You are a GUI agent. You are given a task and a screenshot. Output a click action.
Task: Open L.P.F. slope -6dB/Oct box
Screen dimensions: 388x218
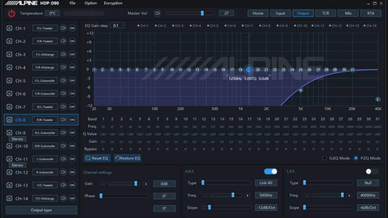click(x=368, y=208)
